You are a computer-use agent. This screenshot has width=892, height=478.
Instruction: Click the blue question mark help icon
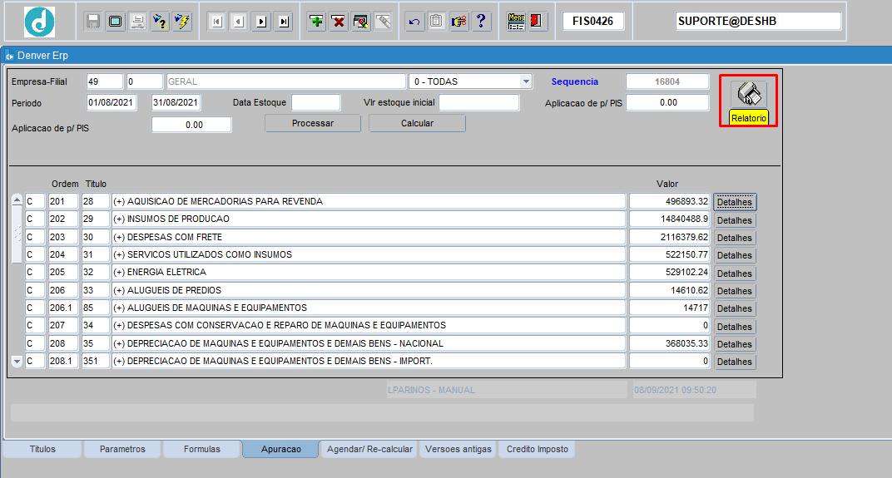(481, 22)
